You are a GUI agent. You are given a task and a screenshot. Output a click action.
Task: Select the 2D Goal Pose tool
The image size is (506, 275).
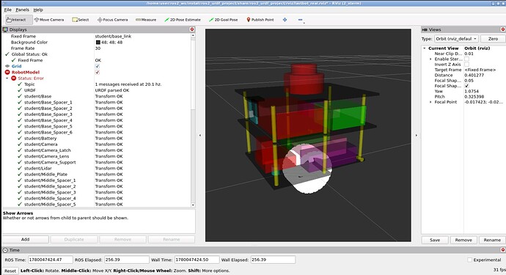tap(224, 20)
